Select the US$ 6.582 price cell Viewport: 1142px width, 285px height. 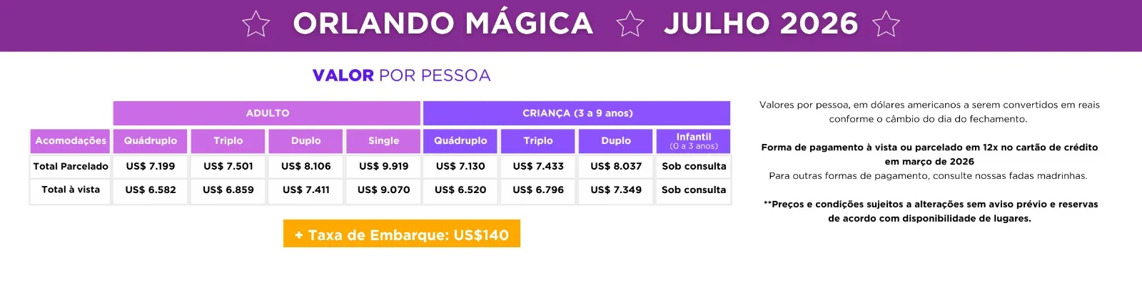tap(150, 190)
